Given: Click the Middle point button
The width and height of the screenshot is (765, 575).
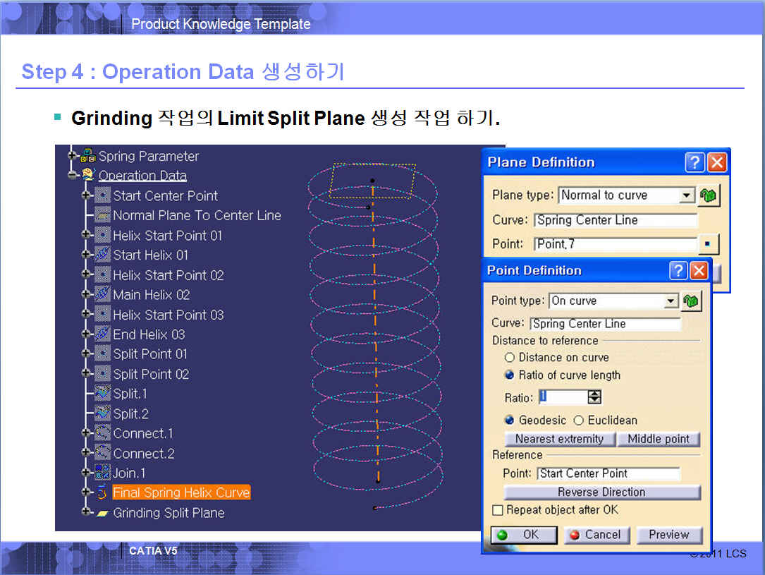Looking at the screenshot, I should click(659, 439).
